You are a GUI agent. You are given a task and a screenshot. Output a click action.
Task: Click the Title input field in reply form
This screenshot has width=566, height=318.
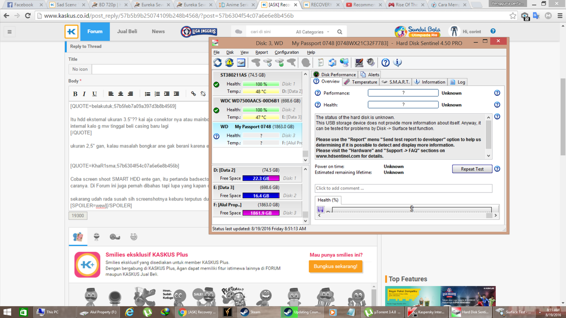pyautogui.click(x=150, y=69)
